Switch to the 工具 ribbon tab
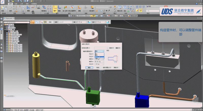Screen dimensions: 203x111 [x=22, y=4]
